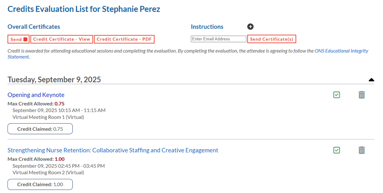
Task: Click the Send Certificate(s) button
Action: coord(271,39)
